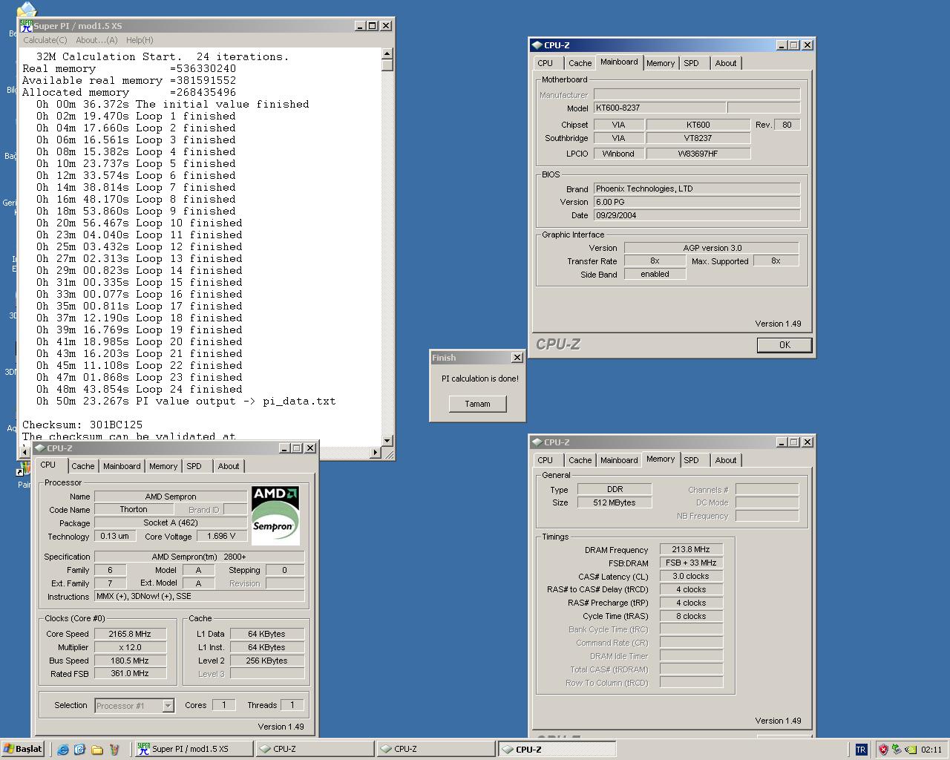Screen dimensions: 950x760
Task: Click Specification AMD Sempron(tm) 2800+
Action: point(199,557)
